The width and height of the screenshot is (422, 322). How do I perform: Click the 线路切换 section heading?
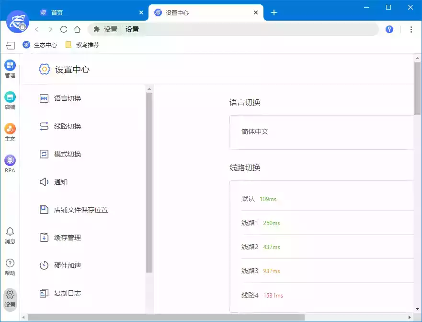[x=245, y=167]
